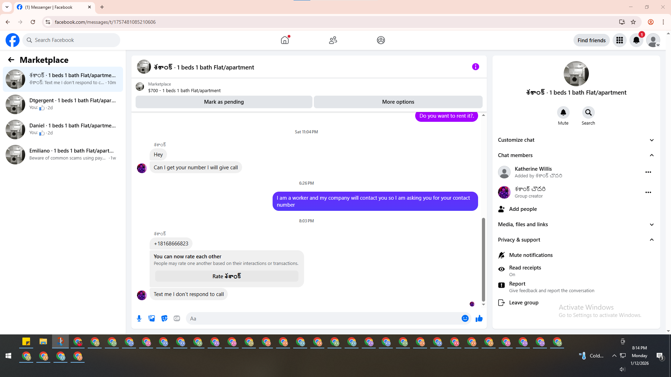
Task: Open the Facebook notifications bell
Action: (636, 40)
